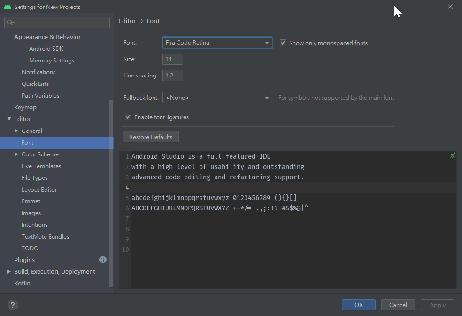462x316 pixels.
Task: Select Keymap in settings tree
Action: coord(25,108)
